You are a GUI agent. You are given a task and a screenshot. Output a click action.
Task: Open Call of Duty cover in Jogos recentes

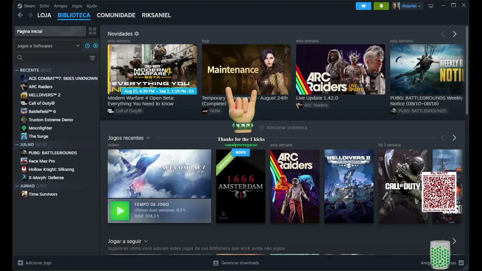click(x=403, y=186)
